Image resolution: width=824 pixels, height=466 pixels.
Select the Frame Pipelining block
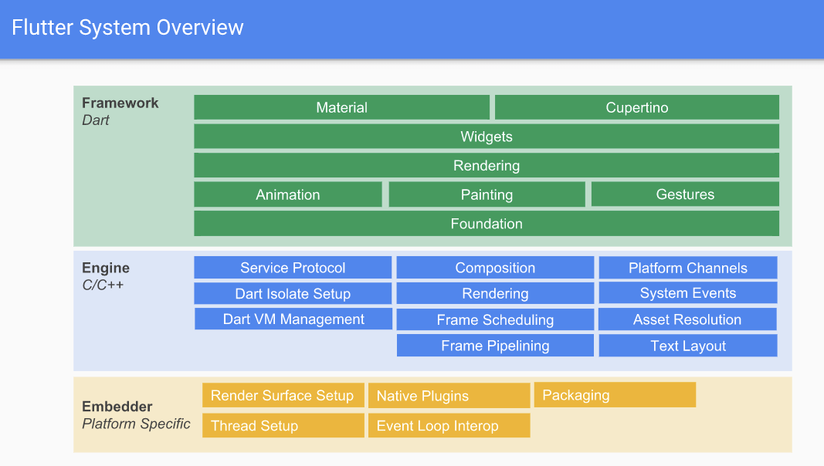(495, 346)
